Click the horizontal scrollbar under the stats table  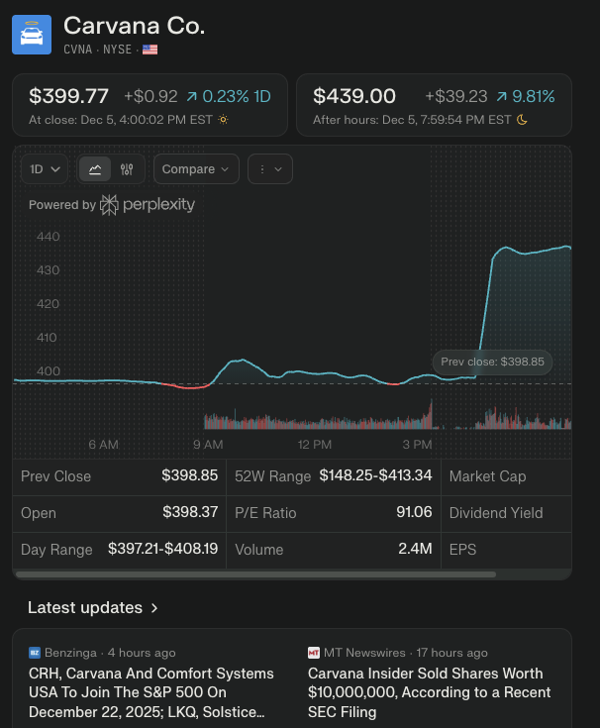pos(255,574)
